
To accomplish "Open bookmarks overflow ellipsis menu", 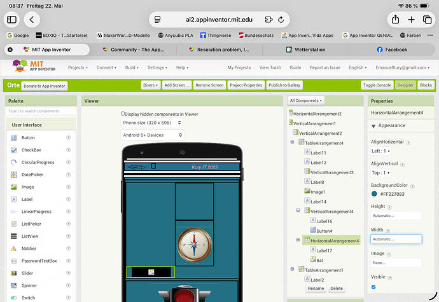I will [x=430, y=35].
